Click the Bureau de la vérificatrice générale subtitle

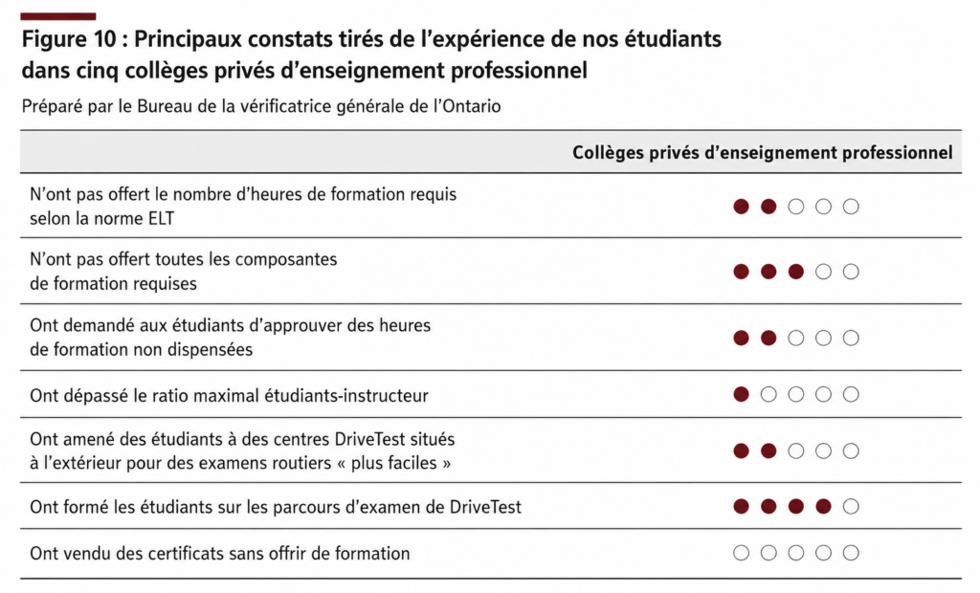point(261,106)
